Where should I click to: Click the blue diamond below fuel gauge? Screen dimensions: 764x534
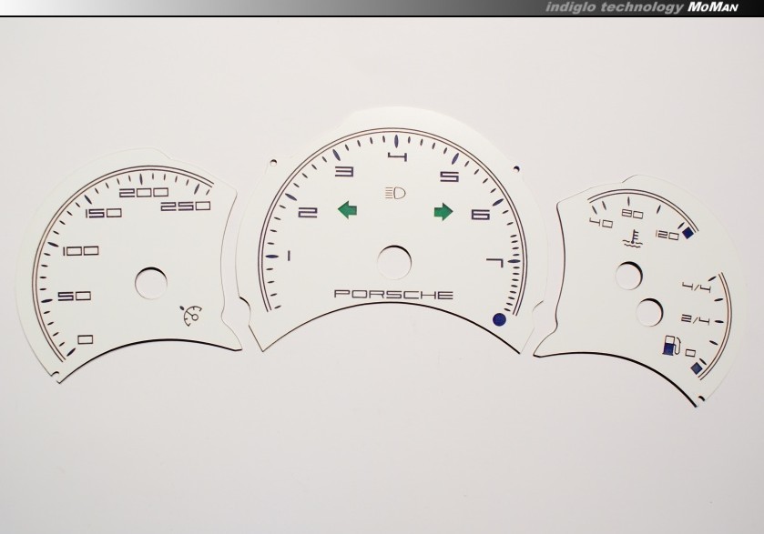[698, 368]
